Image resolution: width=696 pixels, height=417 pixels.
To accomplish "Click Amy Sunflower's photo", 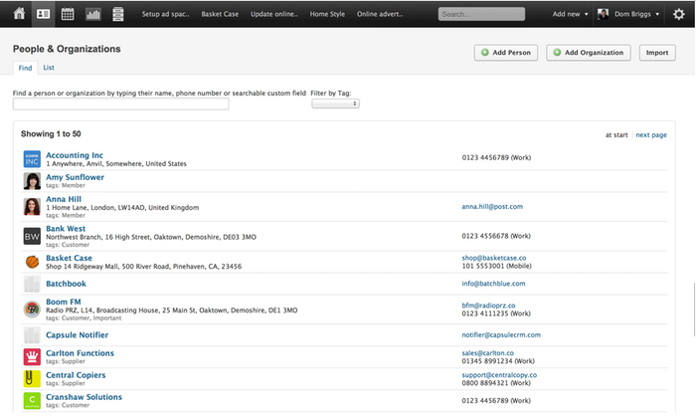I will tap(32, 181).
